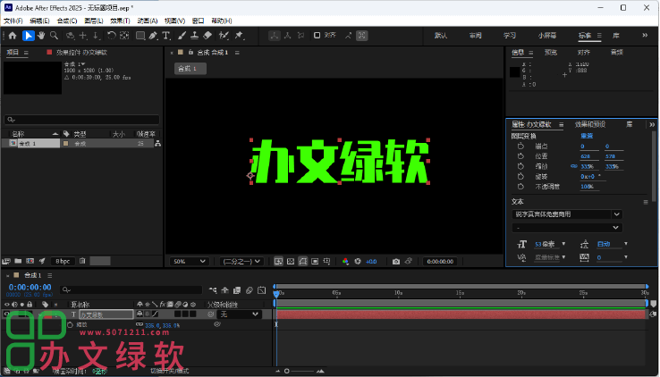Select the Zoom magnifier tool
The image size is (660, 377).
55,36
